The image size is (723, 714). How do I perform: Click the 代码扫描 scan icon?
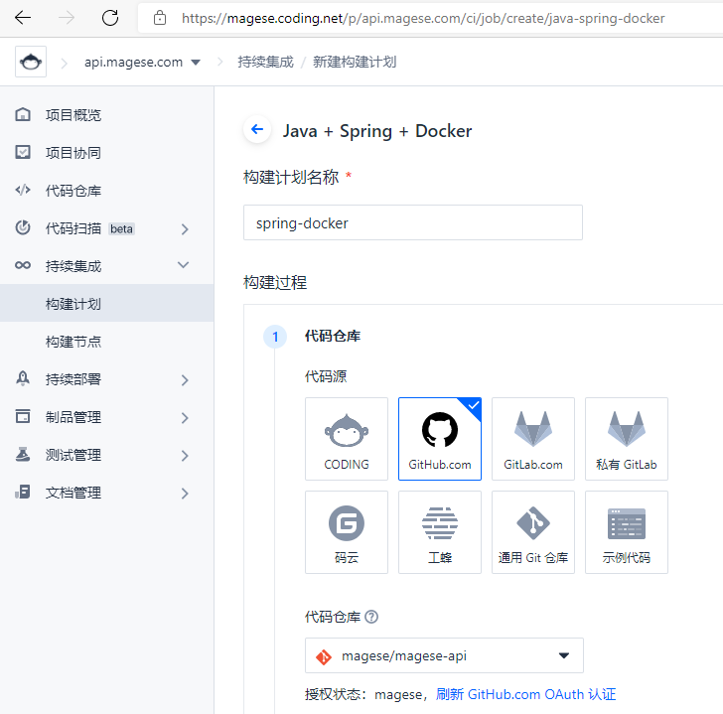point(23,227)
